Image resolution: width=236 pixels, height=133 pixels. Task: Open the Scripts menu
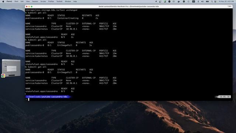tap(43, 1)
